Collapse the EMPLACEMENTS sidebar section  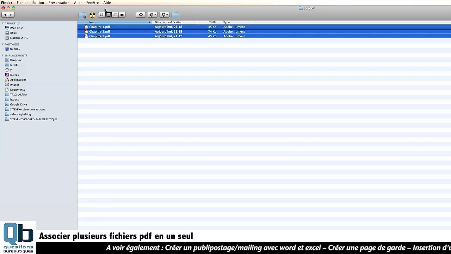(x=3, y=55)
